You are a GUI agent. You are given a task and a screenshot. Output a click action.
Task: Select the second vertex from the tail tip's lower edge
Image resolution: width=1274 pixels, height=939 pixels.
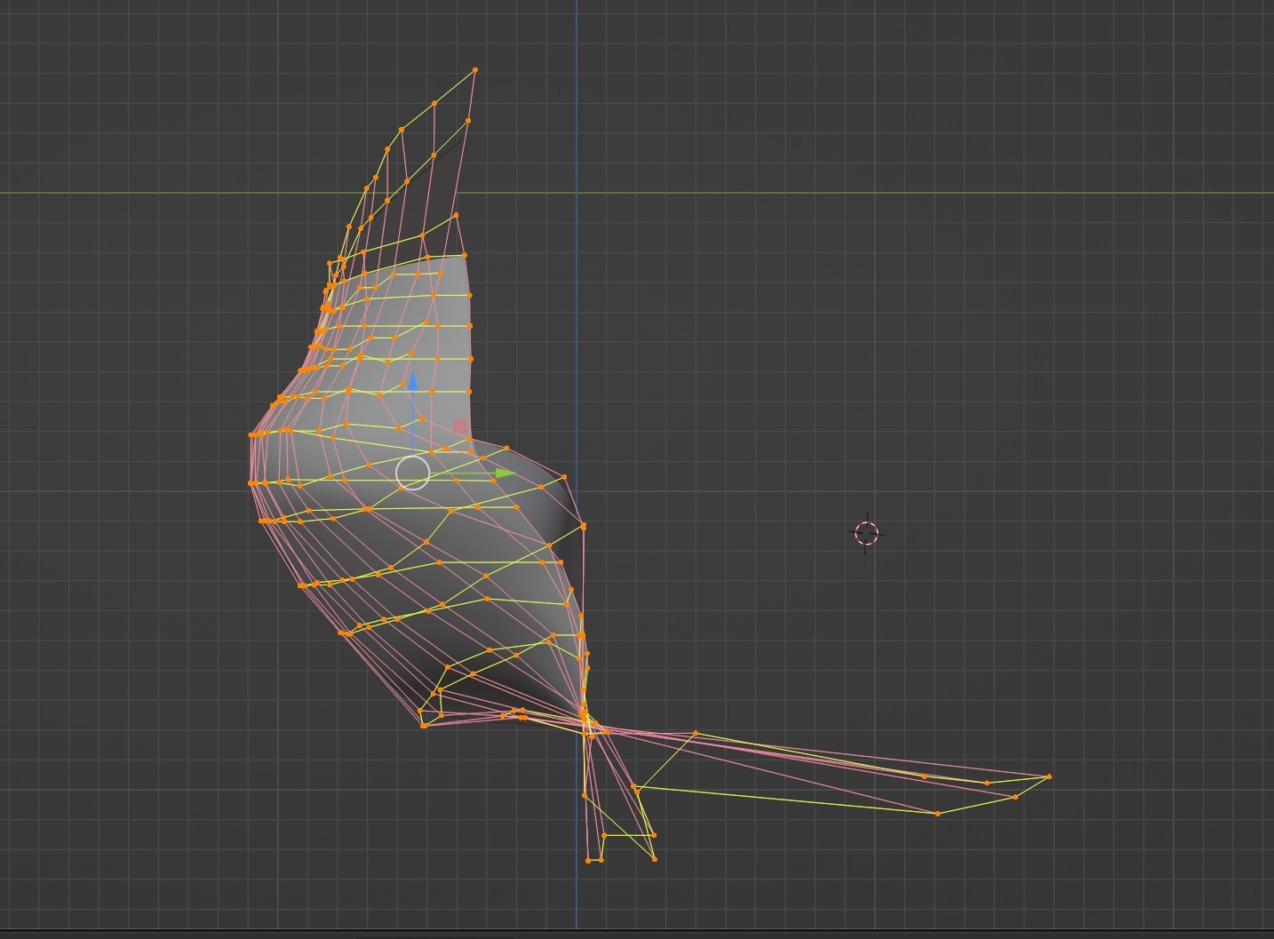tap(1016, 797)
